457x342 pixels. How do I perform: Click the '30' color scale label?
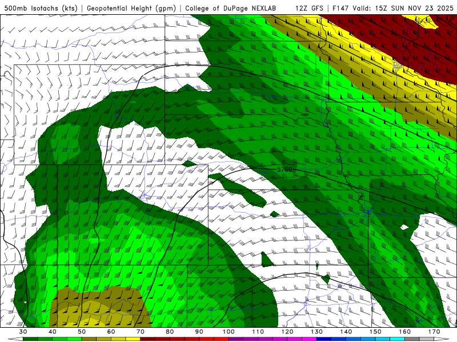point(23,332)
